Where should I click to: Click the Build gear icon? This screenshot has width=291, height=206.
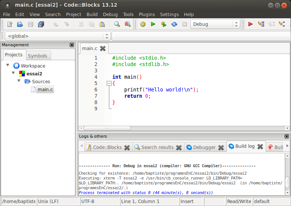click(x=143, y=24)
